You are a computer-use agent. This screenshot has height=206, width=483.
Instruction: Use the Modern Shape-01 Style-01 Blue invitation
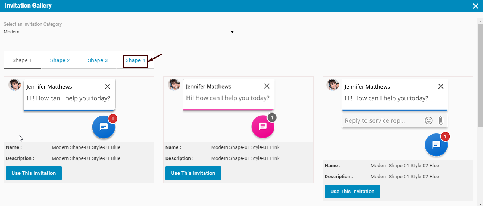coord(34,173)
